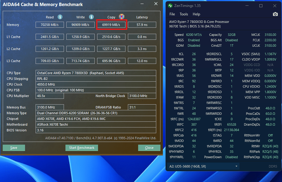Click the Save button in AIDA64

14,148
